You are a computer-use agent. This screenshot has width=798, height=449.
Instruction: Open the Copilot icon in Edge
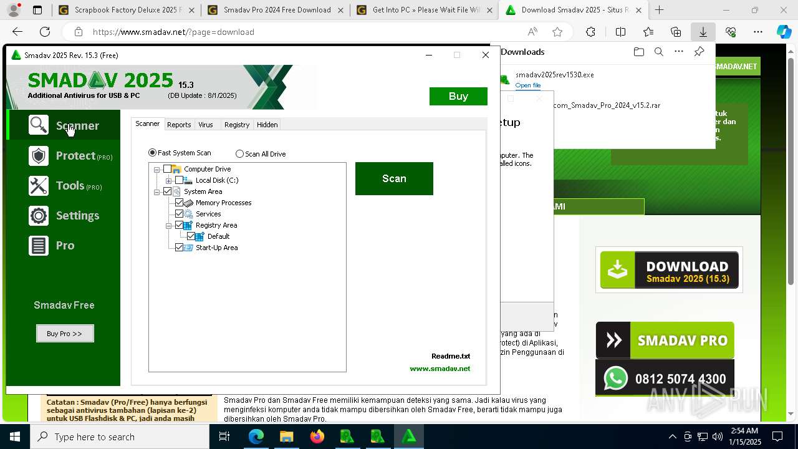click(784, 32)
